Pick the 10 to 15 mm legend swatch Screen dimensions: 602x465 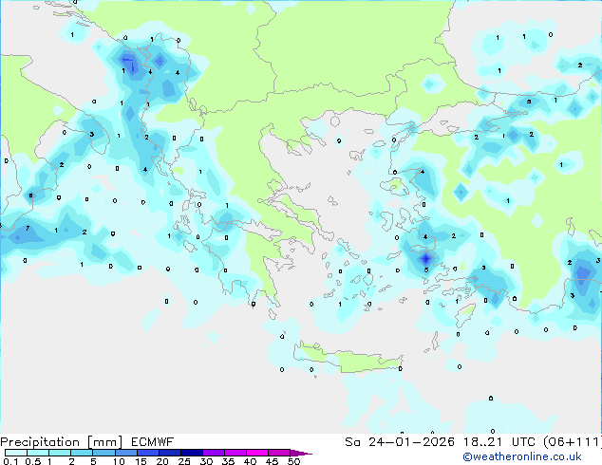point(126,453)
